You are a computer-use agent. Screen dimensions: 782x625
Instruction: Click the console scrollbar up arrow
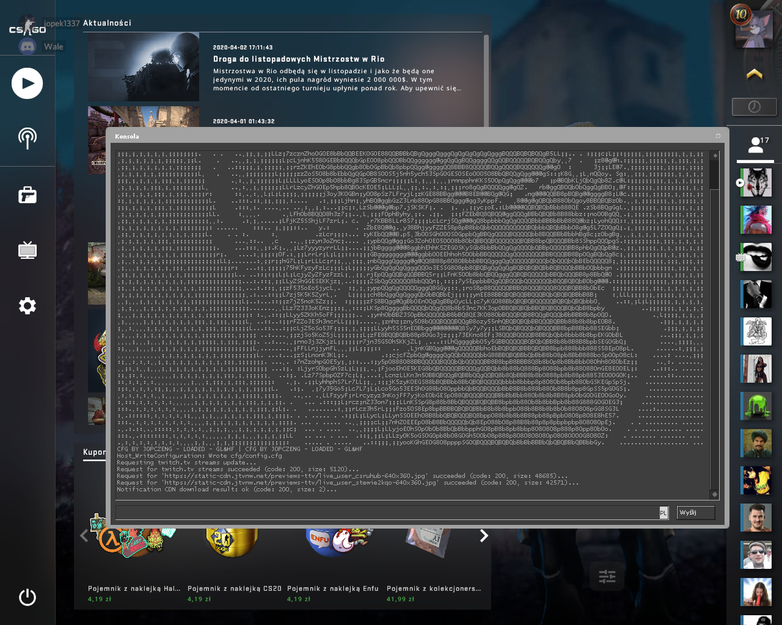coord(714,156)
